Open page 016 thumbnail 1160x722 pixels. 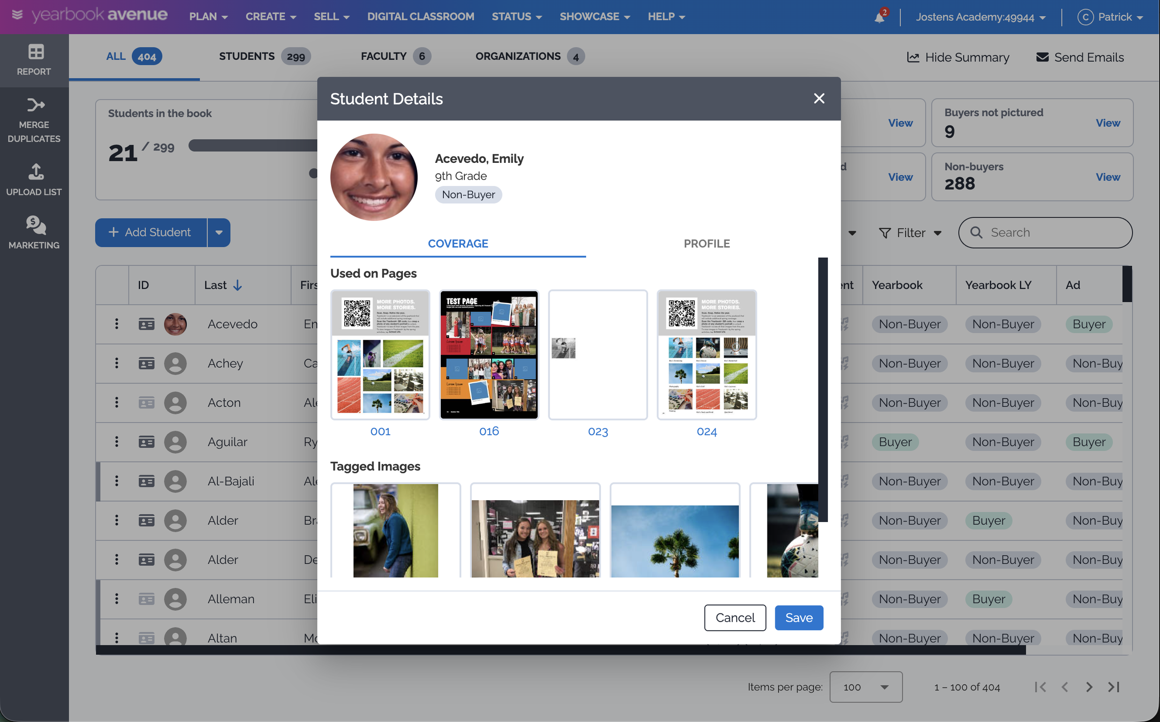(489, 355)
